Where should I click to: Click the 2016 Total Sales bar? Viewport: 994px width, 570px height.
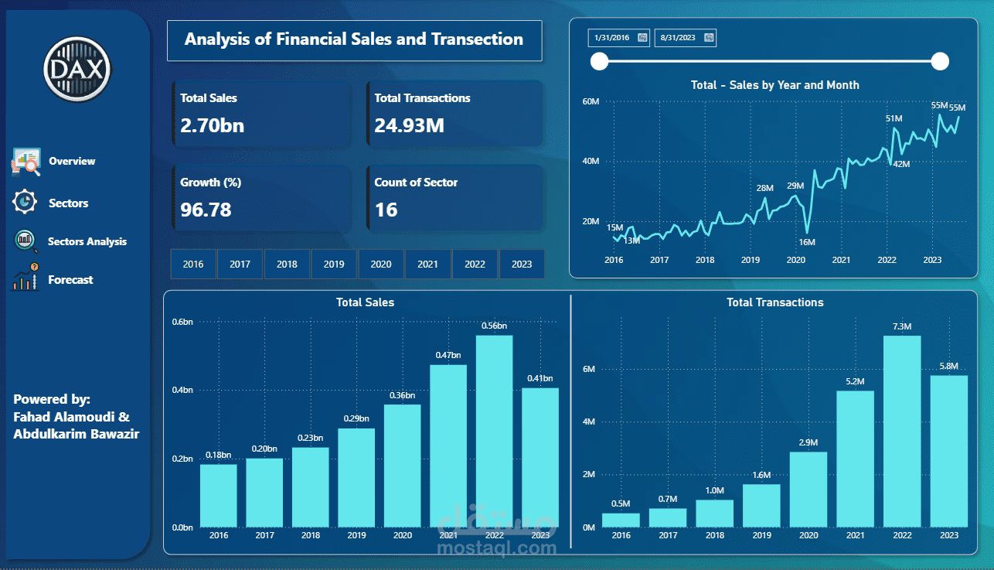click(x=219, y=496)
